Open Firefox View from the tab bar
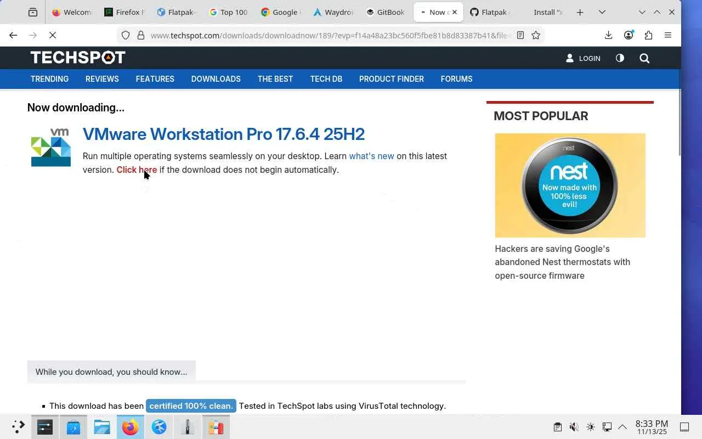Screen dimensions: 702x439 pos(33,12)
